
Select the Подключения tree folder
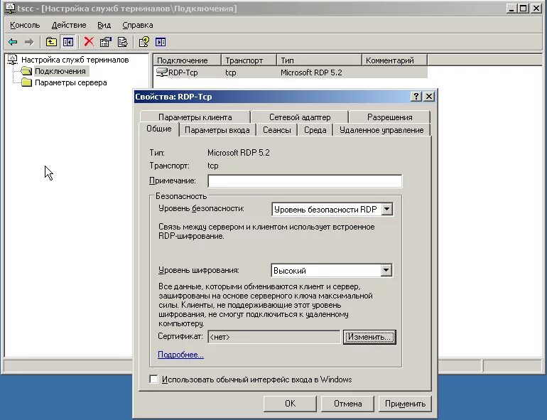[60, 71]
